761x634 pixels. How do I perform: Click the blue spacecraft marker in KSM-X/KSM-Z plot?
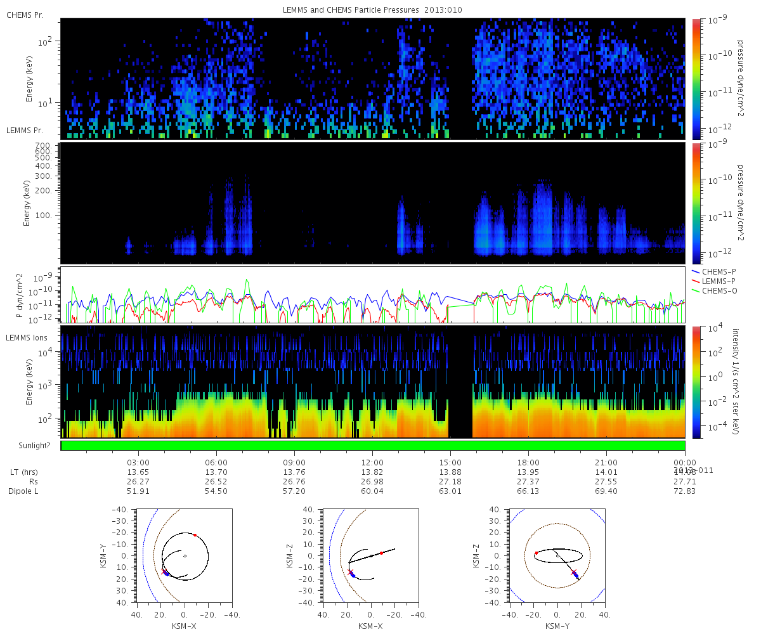tap(353, 575)
